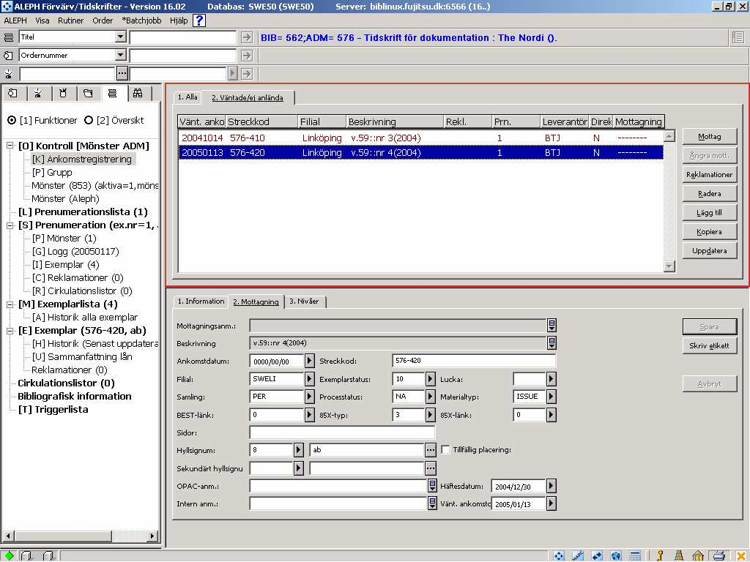
Task: Open the Order menu
Action: click(x=103, y=20)
